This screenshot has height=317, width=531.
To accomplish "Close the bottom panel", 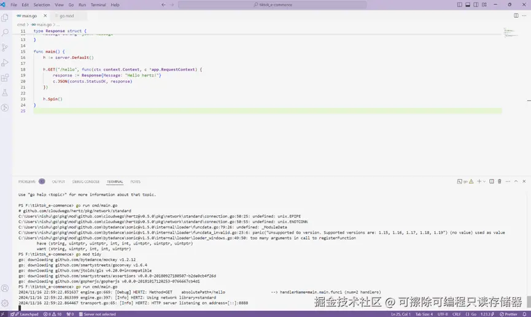I will coord(524,181).
